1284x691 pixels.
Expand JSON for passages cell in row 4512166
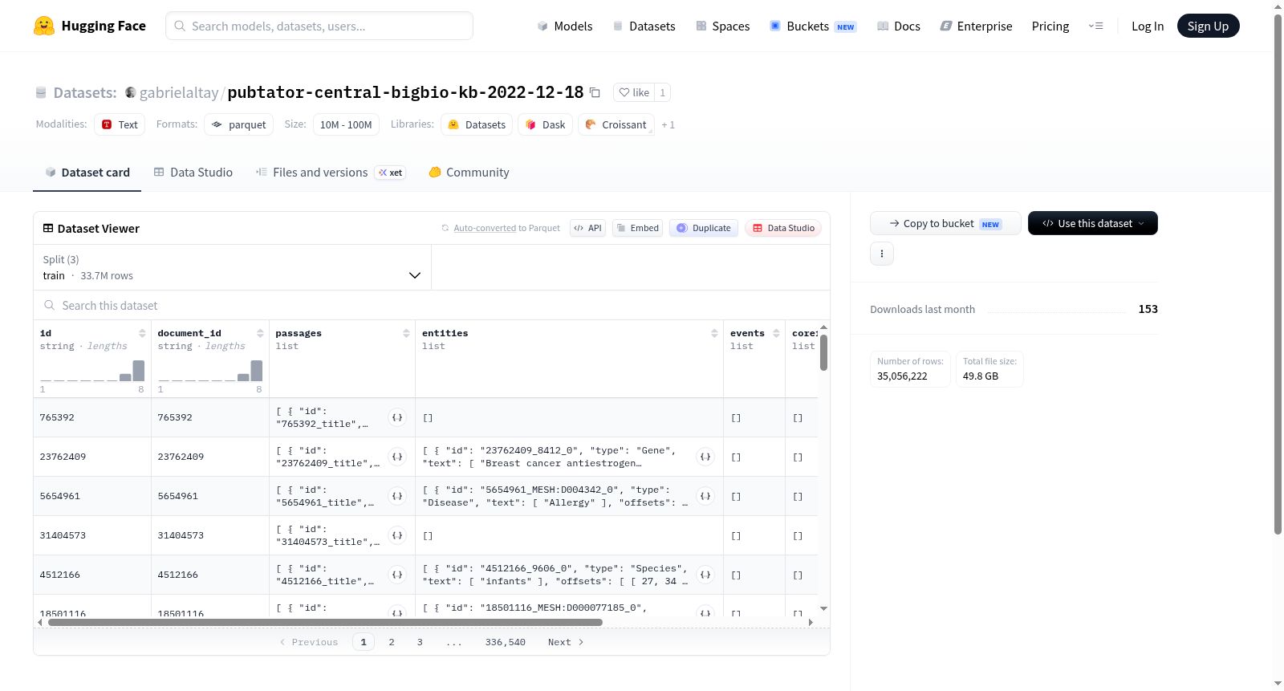point(397,575)
